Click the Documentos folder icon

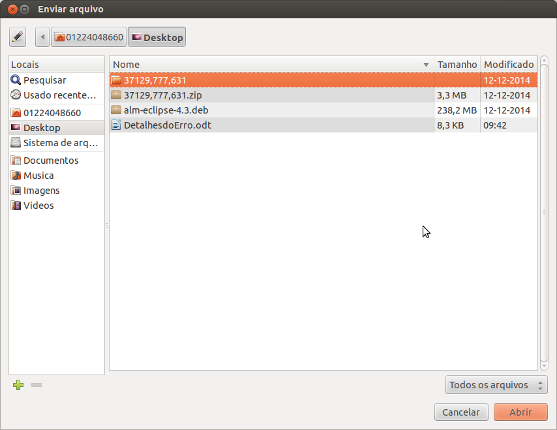coord(16,161)
